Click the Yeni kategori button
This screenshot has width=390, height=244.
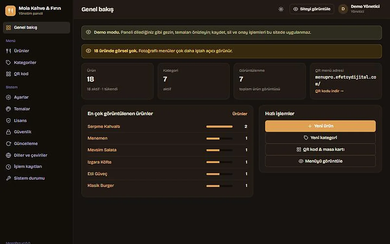point(320,138)
